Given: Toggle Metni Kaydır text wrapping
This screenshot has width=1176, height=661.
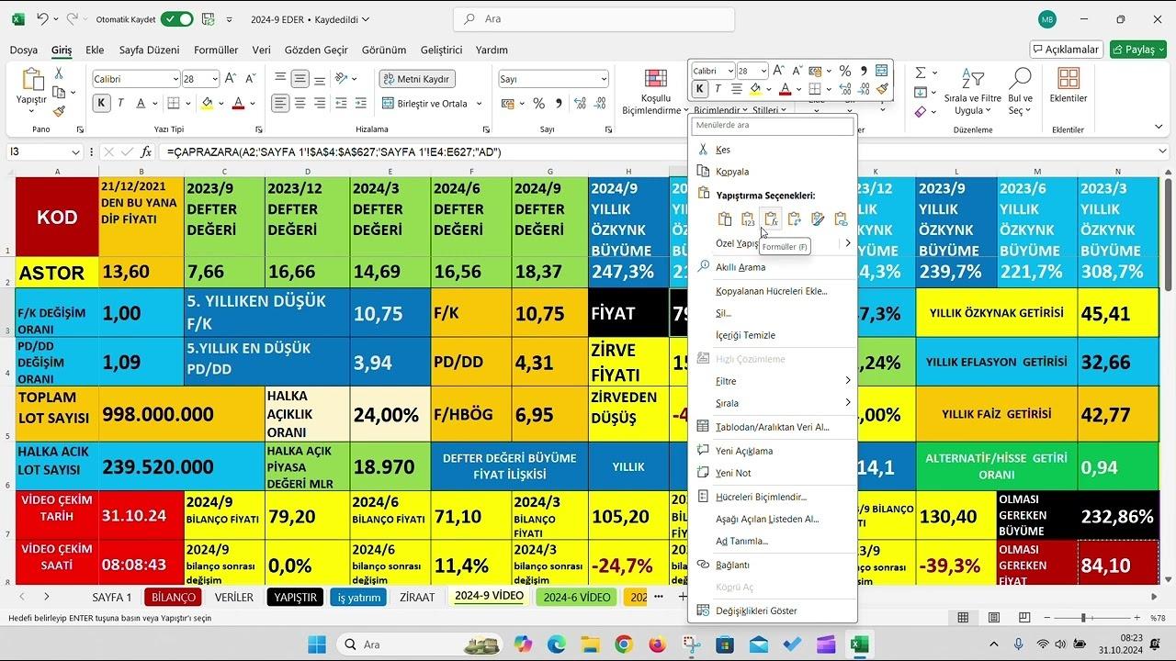Looking at the screenshot, I should point(418,79).
